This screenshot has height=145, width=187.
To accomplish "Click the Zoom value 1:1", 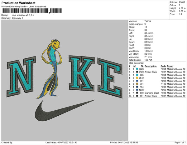I will point(180,14).
